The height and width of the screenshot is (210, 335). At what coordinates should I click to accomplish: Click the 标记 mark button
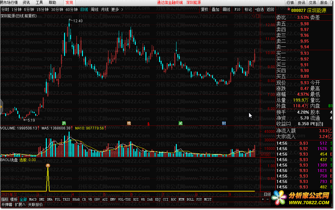248,10
